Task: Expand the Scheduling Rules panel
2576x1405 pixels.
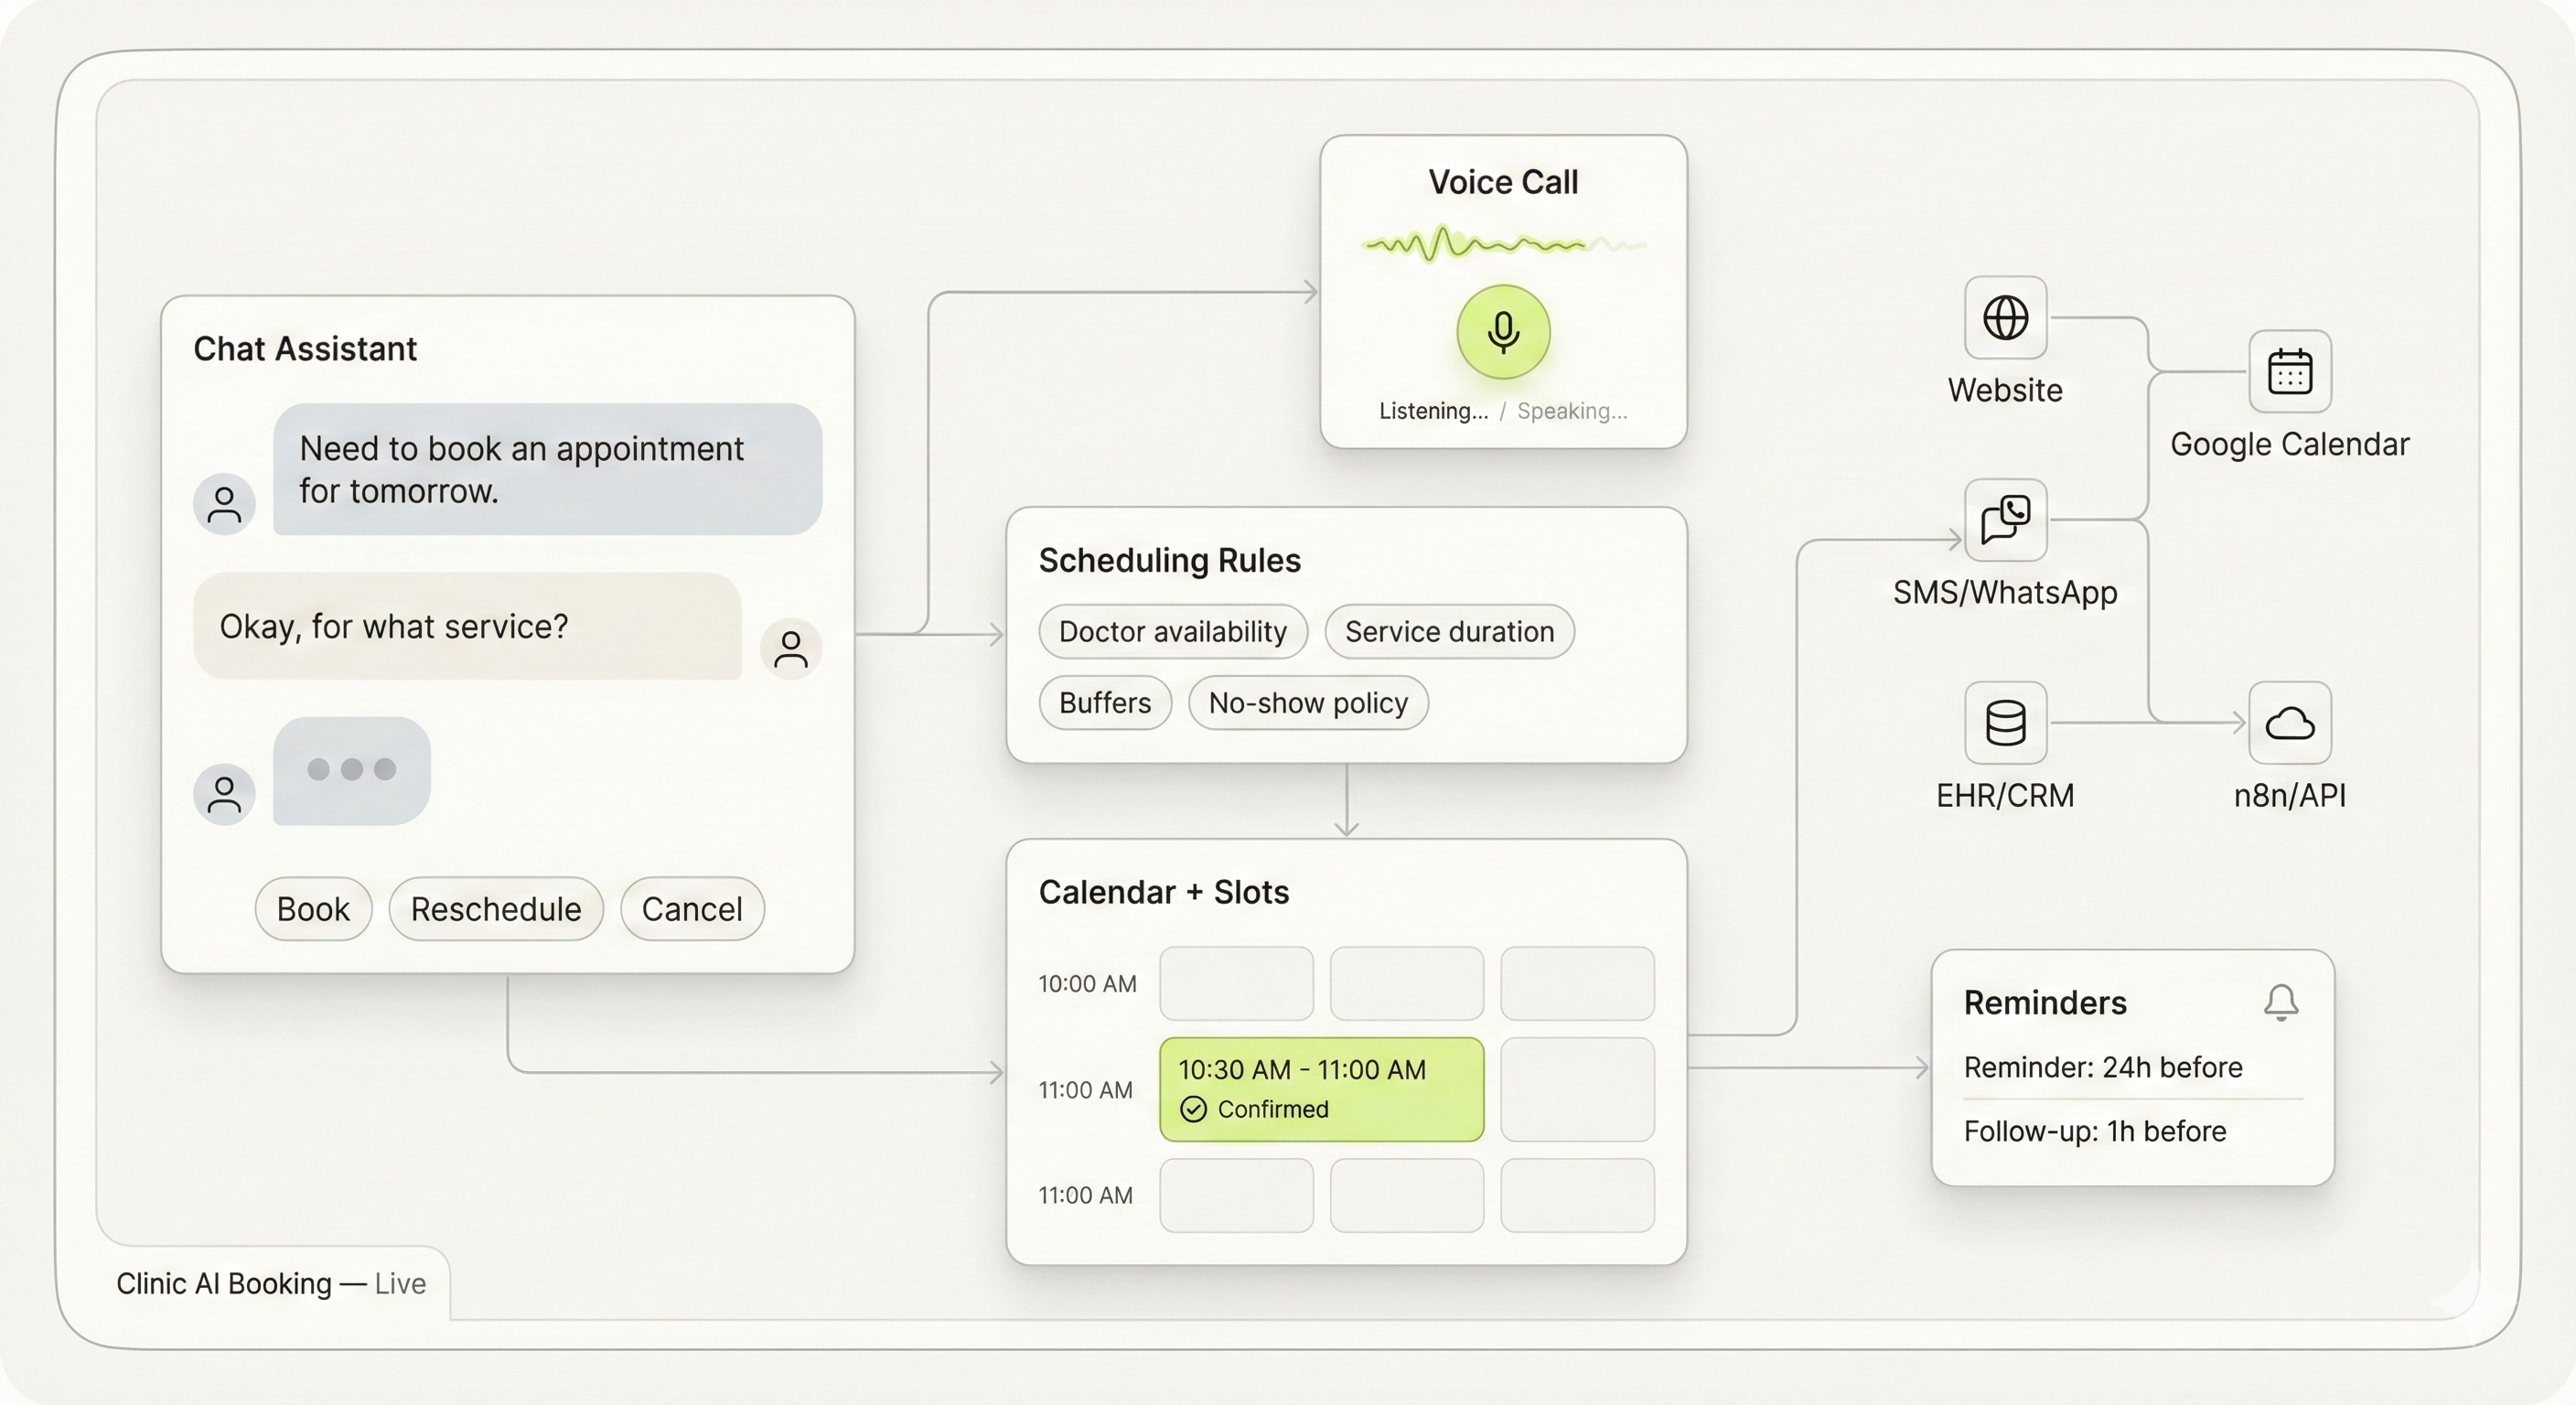Action: point(1170,560)
